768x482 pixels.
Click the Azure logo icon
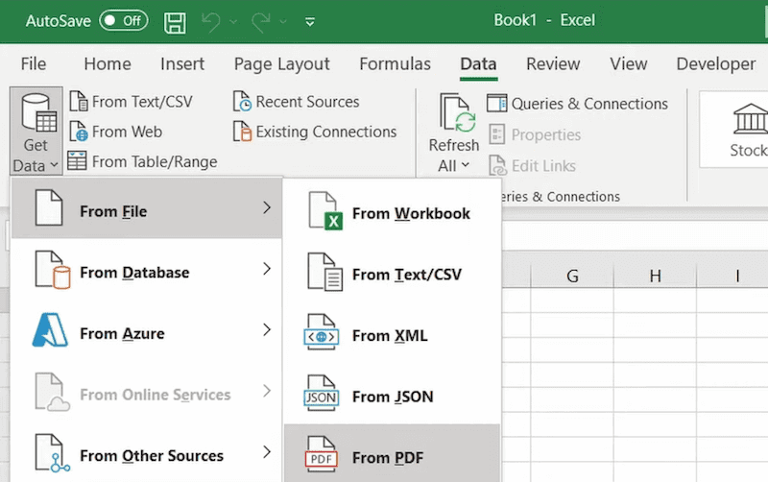[x=50, y=329]
